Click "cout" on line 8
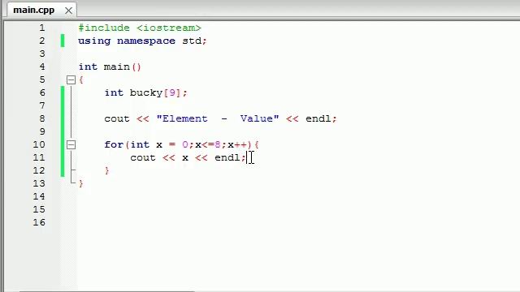 click(117, 118)
